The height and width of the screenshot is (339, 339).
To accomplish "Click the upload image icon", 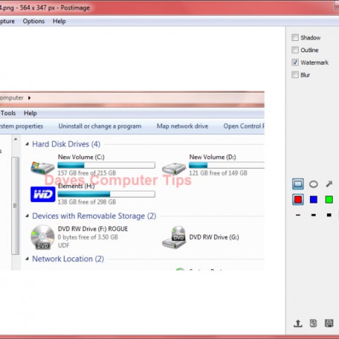I will coord(298,323).
